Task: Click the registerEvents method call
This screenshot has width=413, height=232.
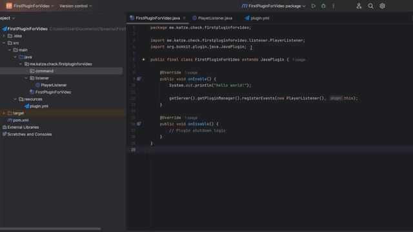Action: 258,98
